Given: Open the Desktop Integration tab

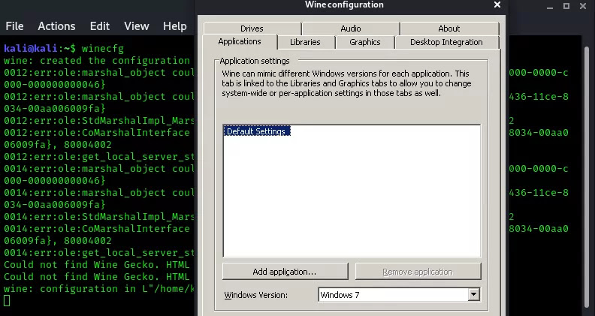Looking at the screenshot, I should (x=447, y=42).
